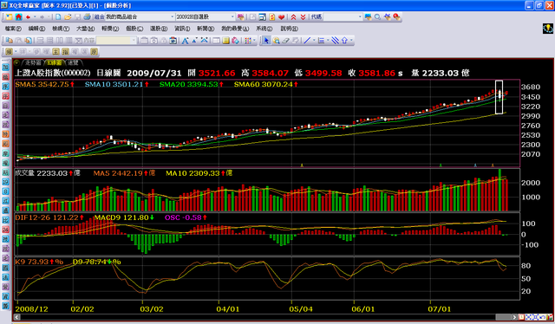Click the horizontal scrollbar thumb
The height and width of the screenshot is (324, 555).
coord(504,317)
